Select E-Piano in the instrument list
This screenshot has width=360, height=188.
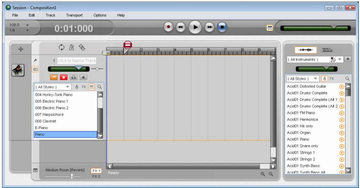[x=66, y=128]
